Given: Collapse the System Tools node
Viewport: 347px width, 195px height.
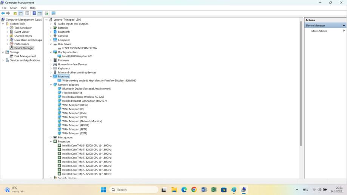Looking at the screenshot, I should [3, 24].
